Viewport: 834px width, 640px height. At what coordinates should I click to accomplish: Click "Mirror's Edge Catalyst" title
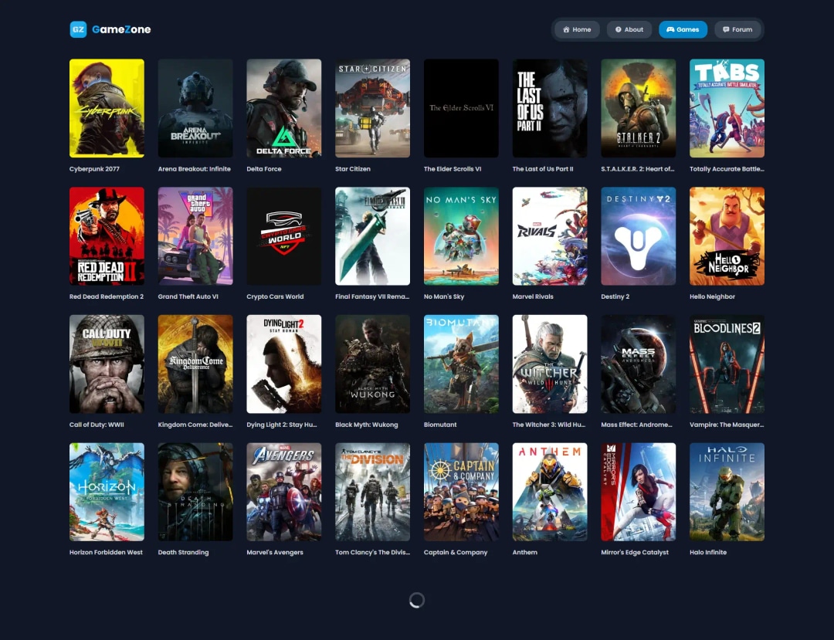tap(635, 552)
